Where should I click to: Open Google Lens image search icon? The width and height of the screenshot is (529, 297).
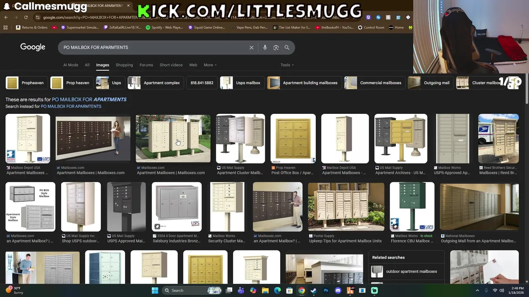tap(276, 47)
